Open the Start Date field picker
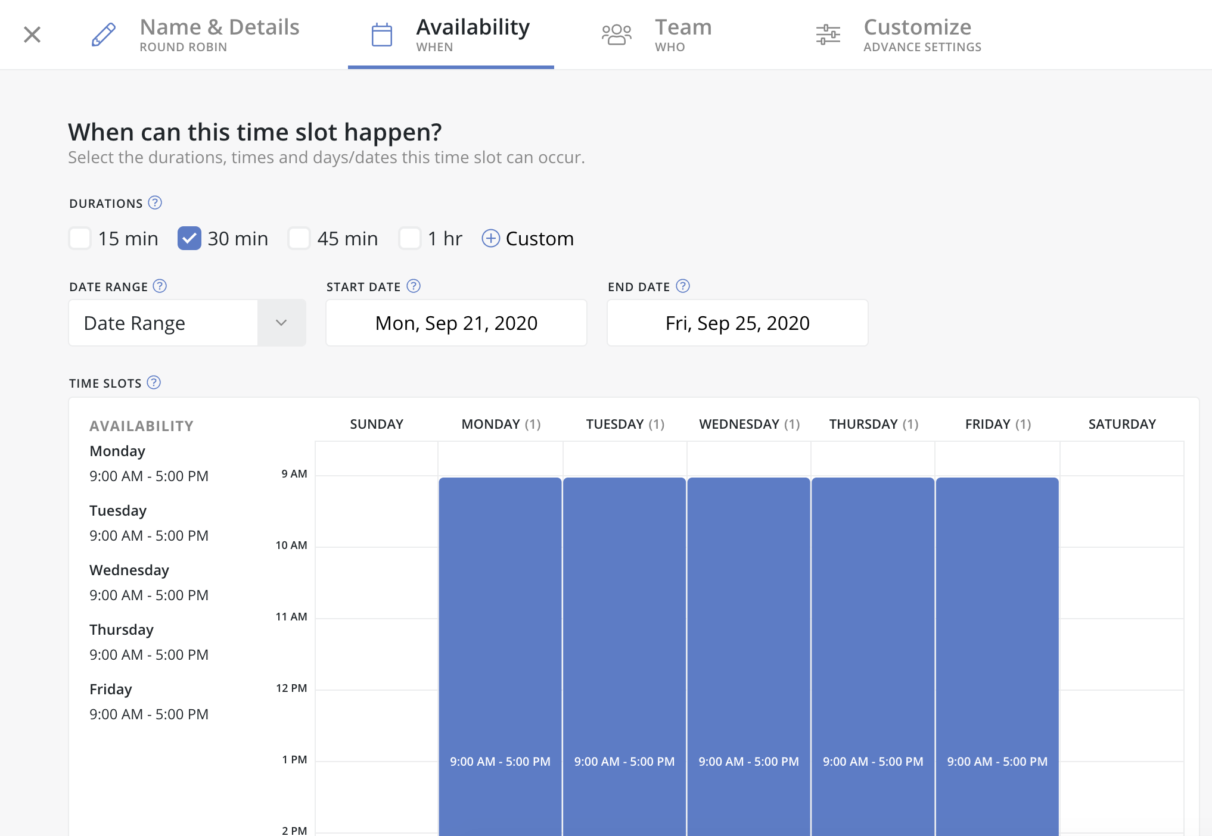Screen dimensions: 1212x836 pos(457,322)
